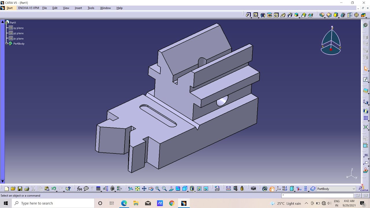The width and height of the screenshot is (370, 208).
Task: Select the Shell tool
Action: click(x=343, y=15)
